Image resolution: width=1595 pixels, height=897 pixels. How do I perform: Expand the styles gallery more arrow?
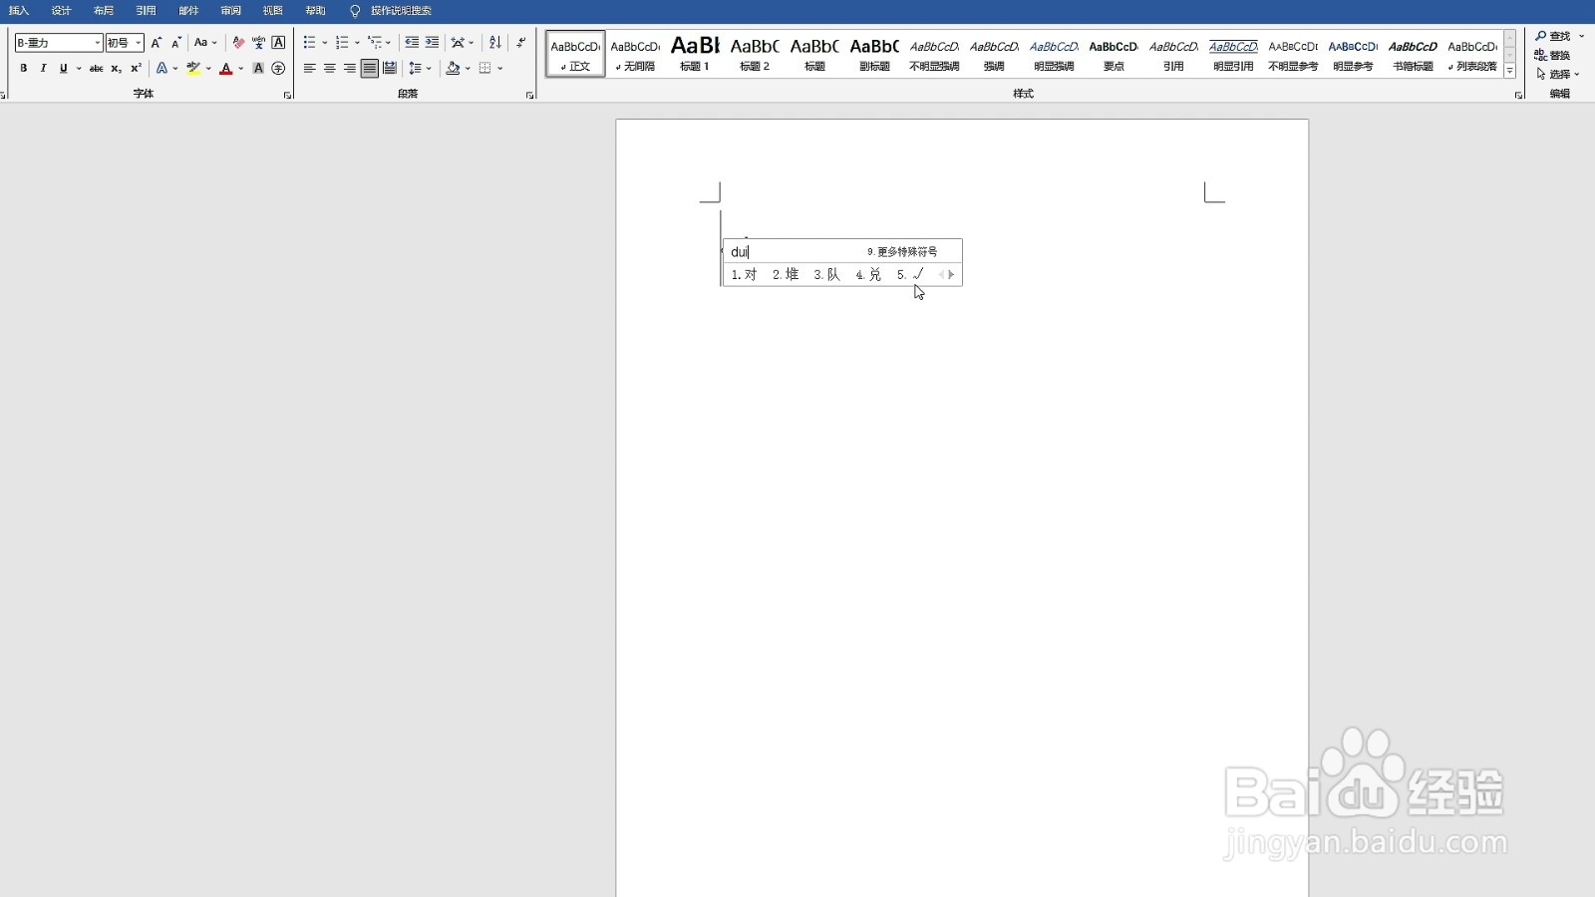(1510, 72)
